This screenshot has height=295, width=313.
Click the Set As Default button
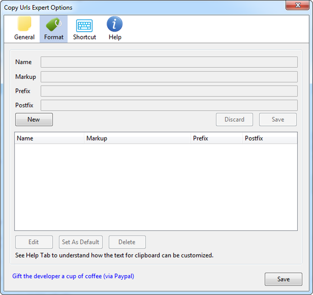(x=81, y=242)
